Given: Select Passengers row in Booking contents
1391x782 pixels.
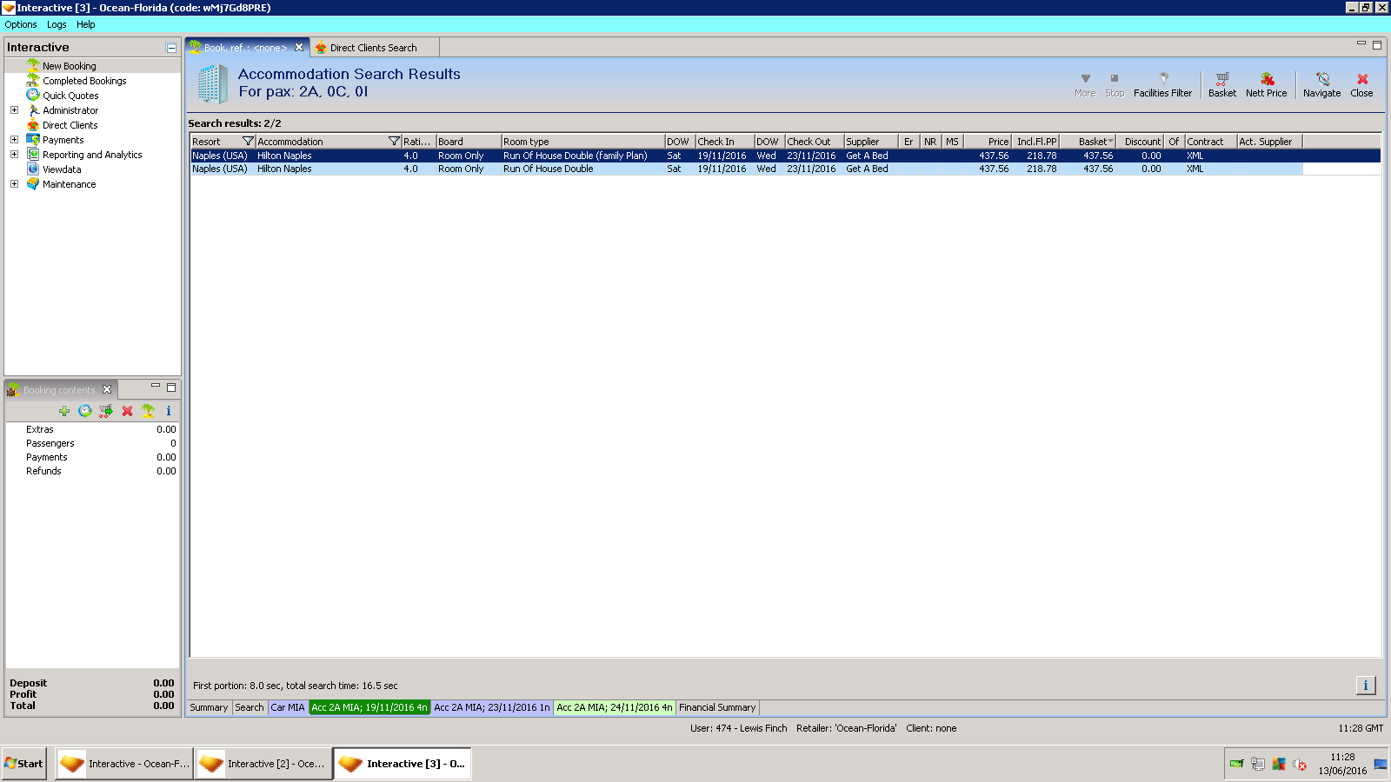Looking at the screenshot, I should pos(92,443).
